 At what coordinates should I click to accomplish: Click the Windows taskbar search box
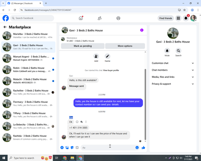click(x=31, y=158)
